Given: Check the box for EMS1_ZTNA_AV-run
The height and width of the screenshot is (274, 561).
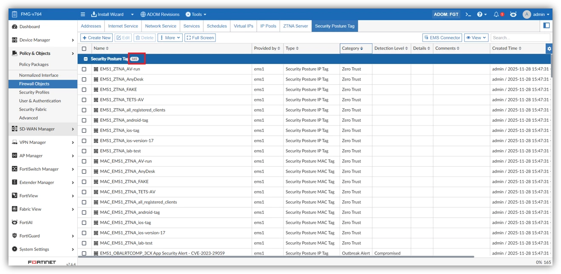Looking at the screenshot, I should pos(84,69).
